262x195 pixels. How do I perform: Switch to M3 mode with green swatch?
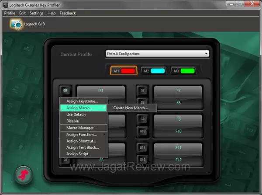(x=184, y=71)
